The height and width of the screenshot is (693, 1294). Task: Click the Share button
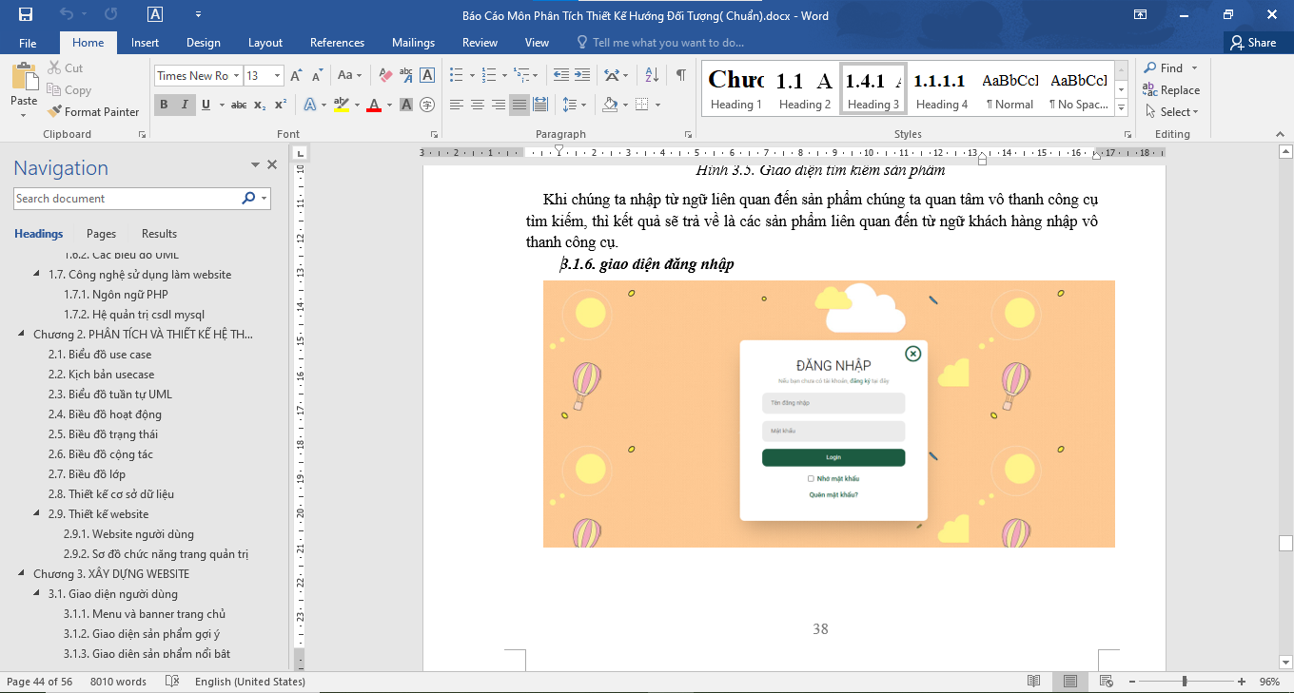tap(1252, 43)
